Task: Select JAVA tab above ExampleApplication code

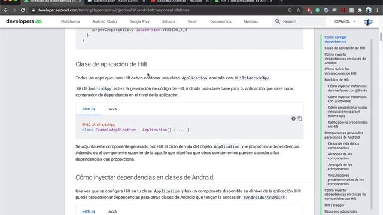Action: pos(113,109)
